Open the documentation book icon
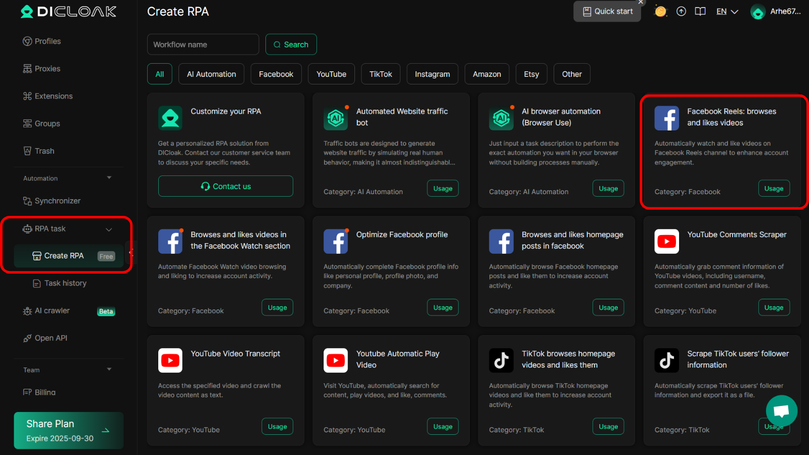This screenshot has height=455, width=809. [700, 11]
